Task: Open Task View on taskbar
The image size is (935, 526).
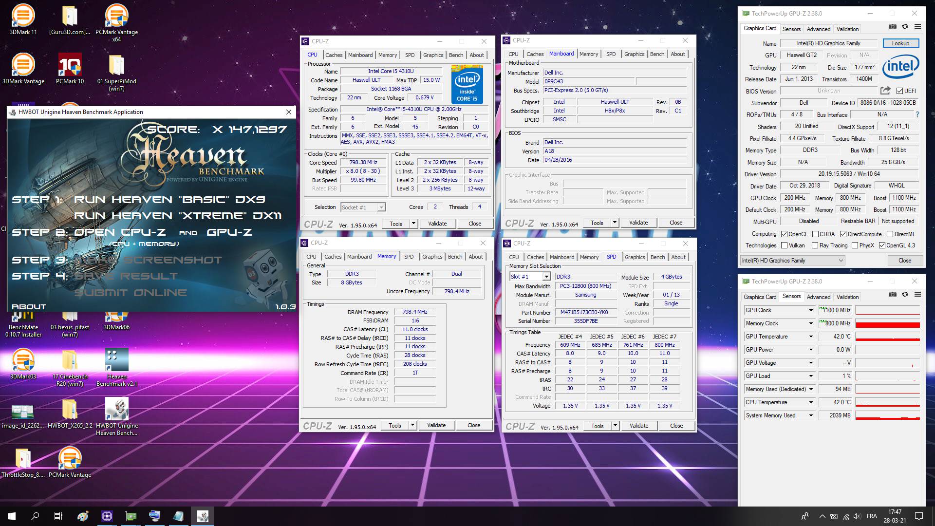Action: pos(58,516)
